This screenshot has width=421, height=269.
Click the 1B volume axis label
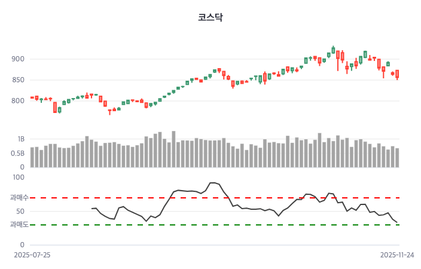[21, 139]
